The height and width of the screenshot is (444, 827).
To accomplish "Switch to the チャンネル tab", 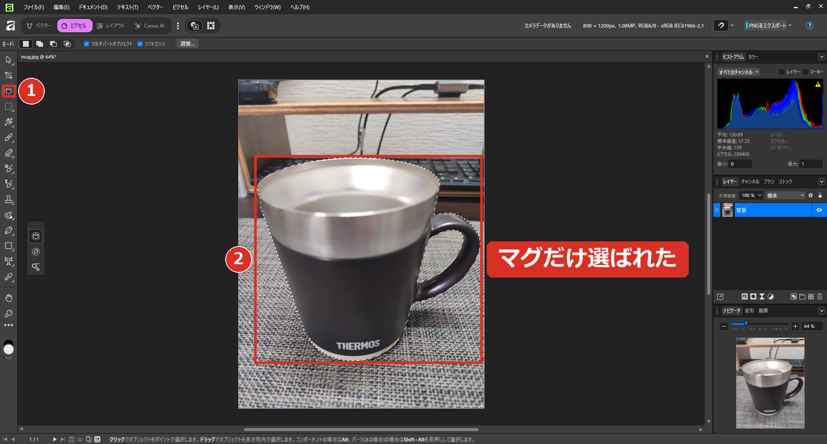I will point(750,182).
